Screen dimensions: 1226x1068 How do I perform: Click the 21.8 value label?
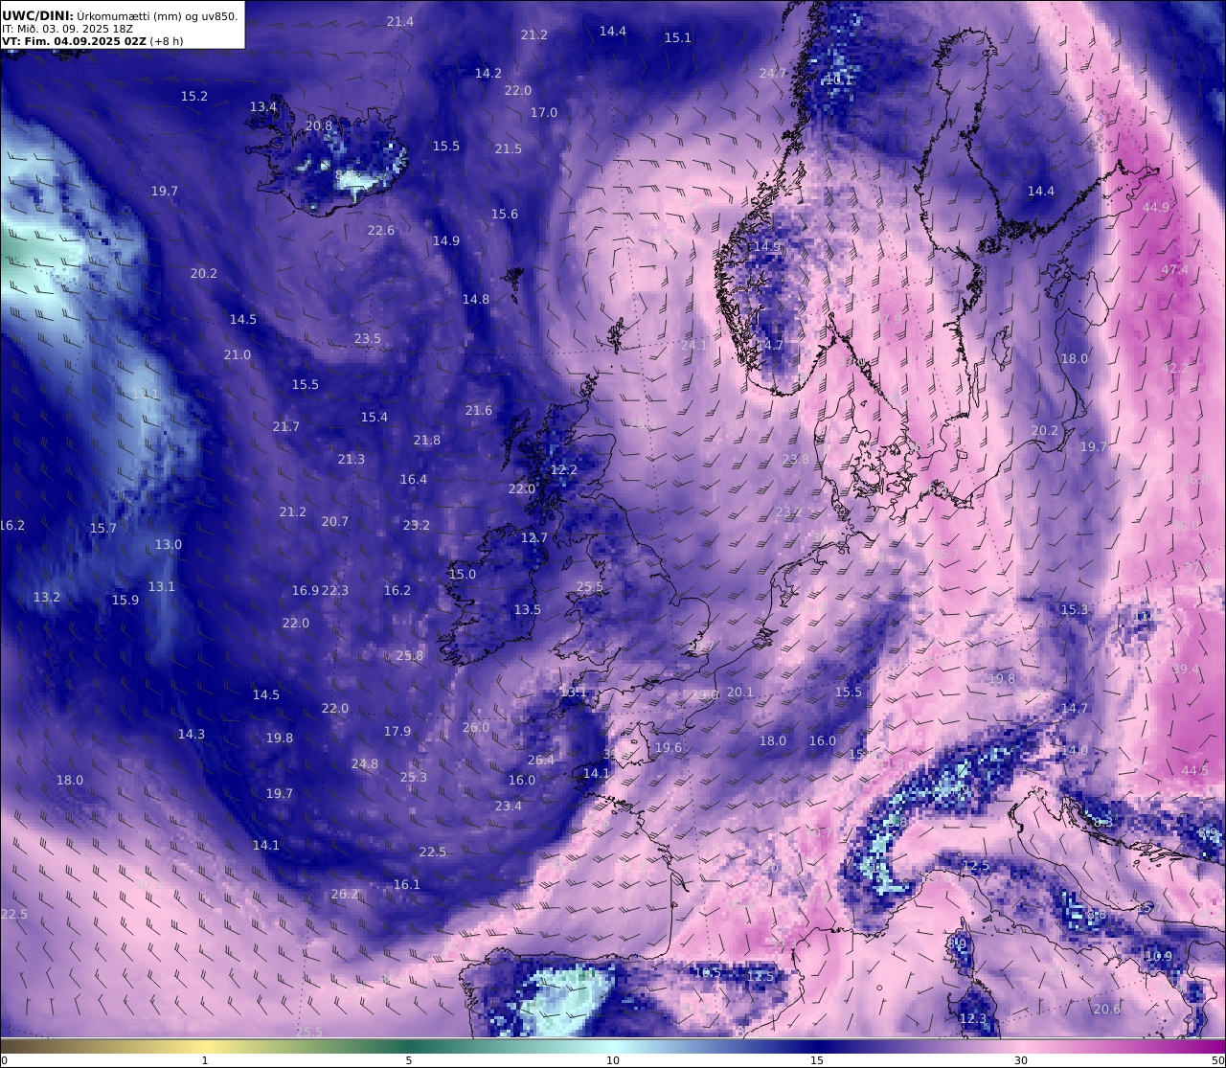[x=427, y=440]
